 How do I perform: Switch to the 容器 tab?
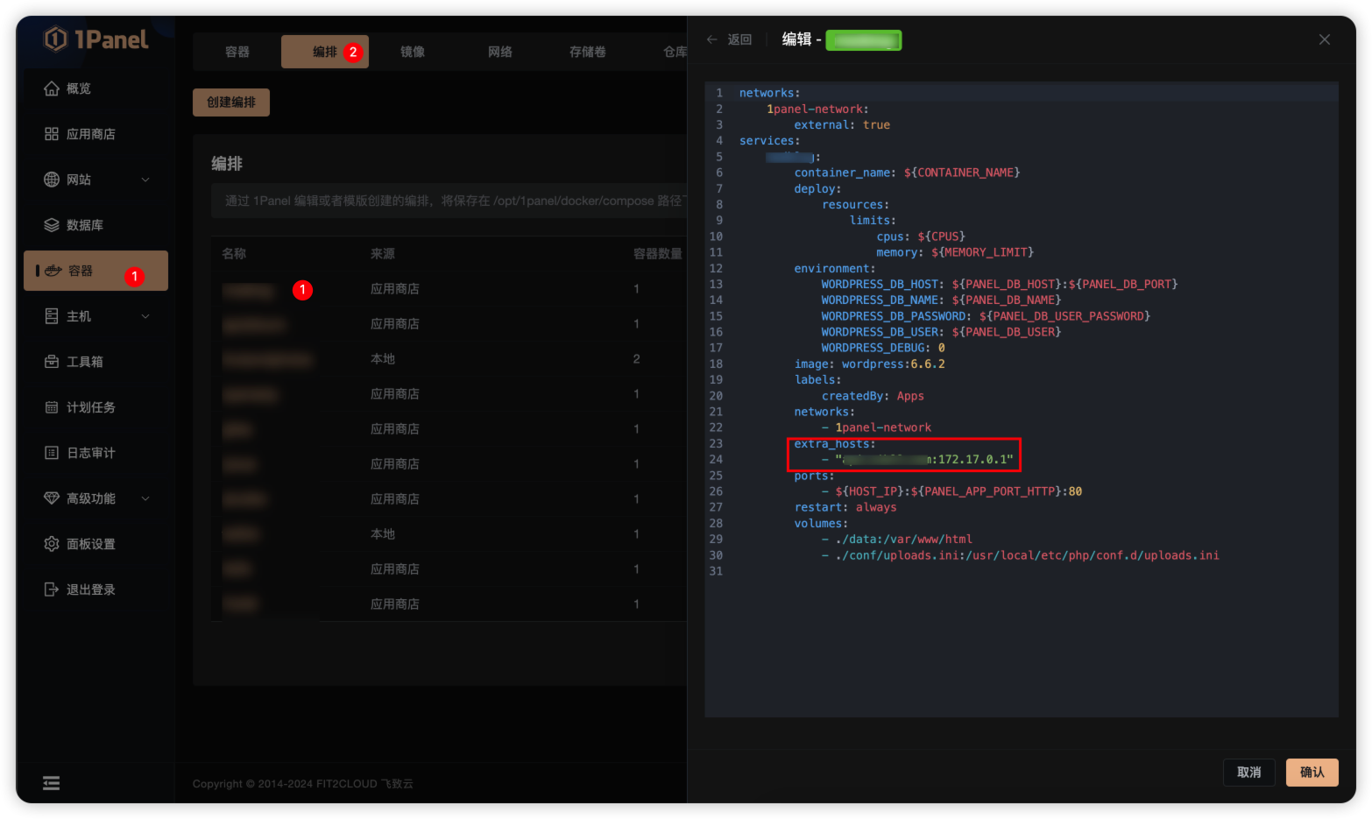(x=237, y=52)
